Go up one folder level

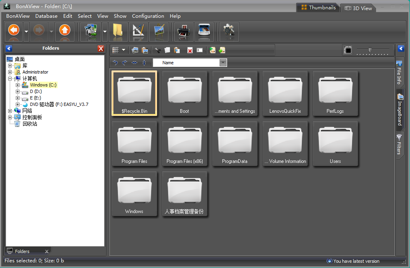click(x=65, y=30)
